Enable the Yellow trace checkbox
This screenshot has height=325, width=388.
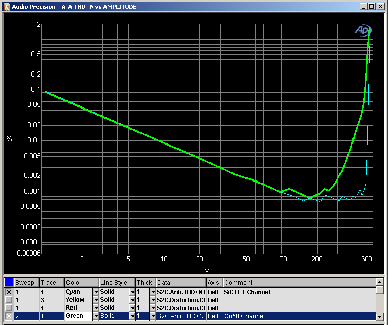pos(9,300)
